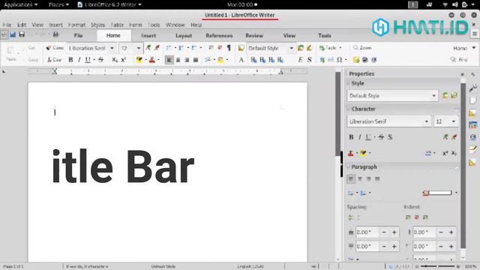Click the red Decrease Font Size icon in the ribbon

click(x=157, y=48)
